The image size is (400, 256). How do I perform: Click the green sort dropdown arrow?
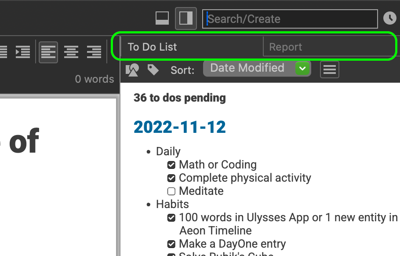click(302, 69)
